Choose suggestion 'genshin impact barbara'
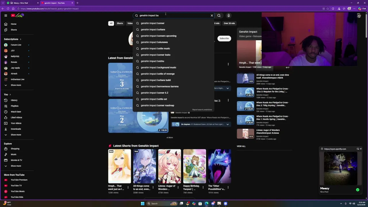368x207 pixels. click(x=173, y=30)
